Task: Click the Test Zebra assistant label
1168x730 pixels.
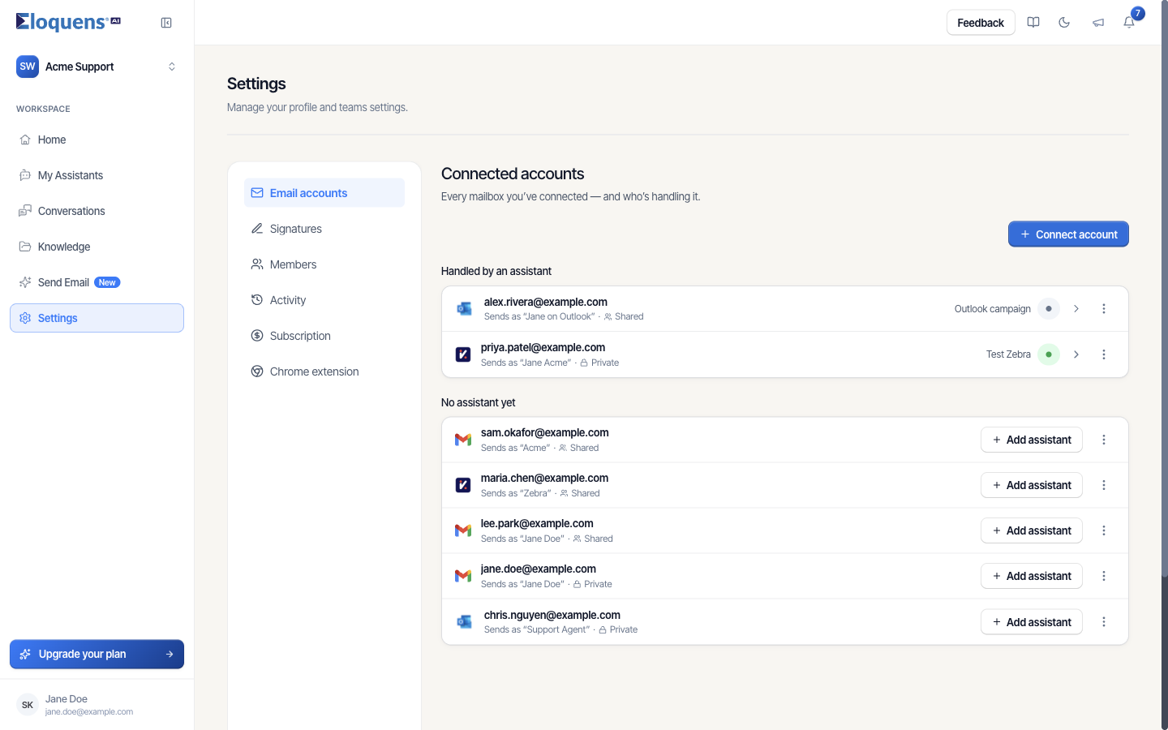Action: (x=1008, y=354)
